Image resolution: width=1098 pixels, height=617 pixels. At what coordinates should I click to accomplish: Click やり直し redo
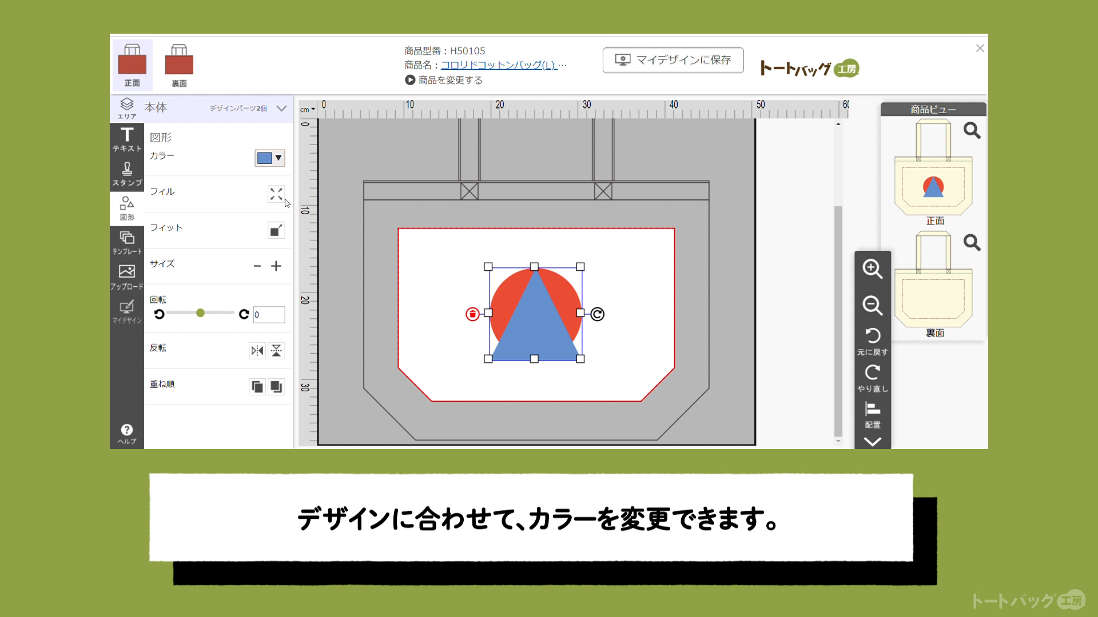[x=873, y=378]
